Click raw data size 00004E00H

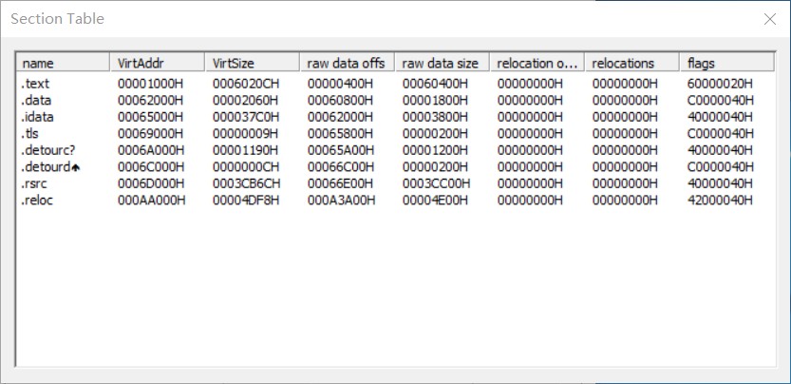tap(435, 201)
